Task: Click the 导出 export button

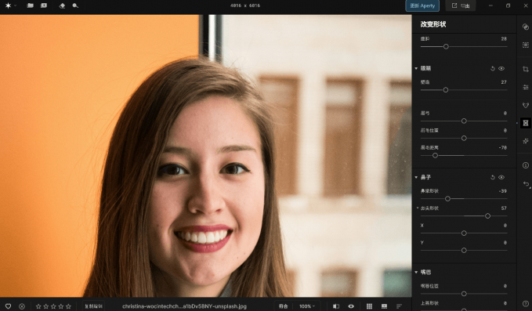Action: point(461,5)
